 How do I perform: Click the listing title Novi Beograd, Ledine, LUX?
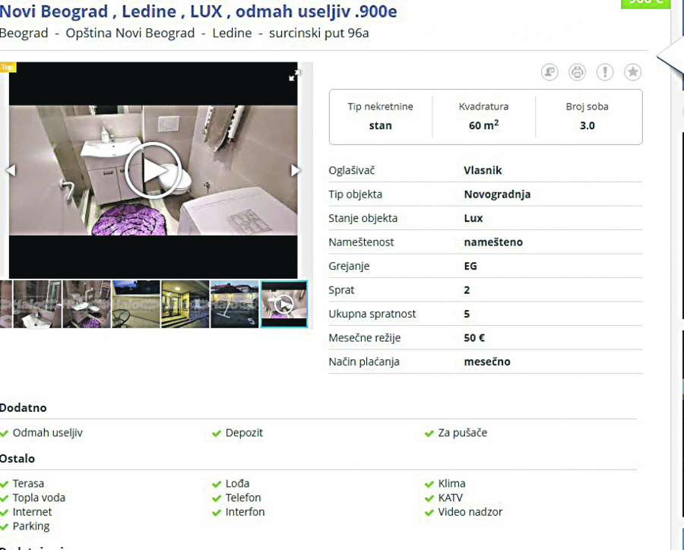198,12
